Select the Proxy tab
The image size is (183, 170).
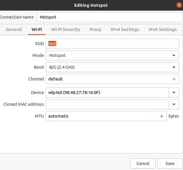(x=96, y=29)
